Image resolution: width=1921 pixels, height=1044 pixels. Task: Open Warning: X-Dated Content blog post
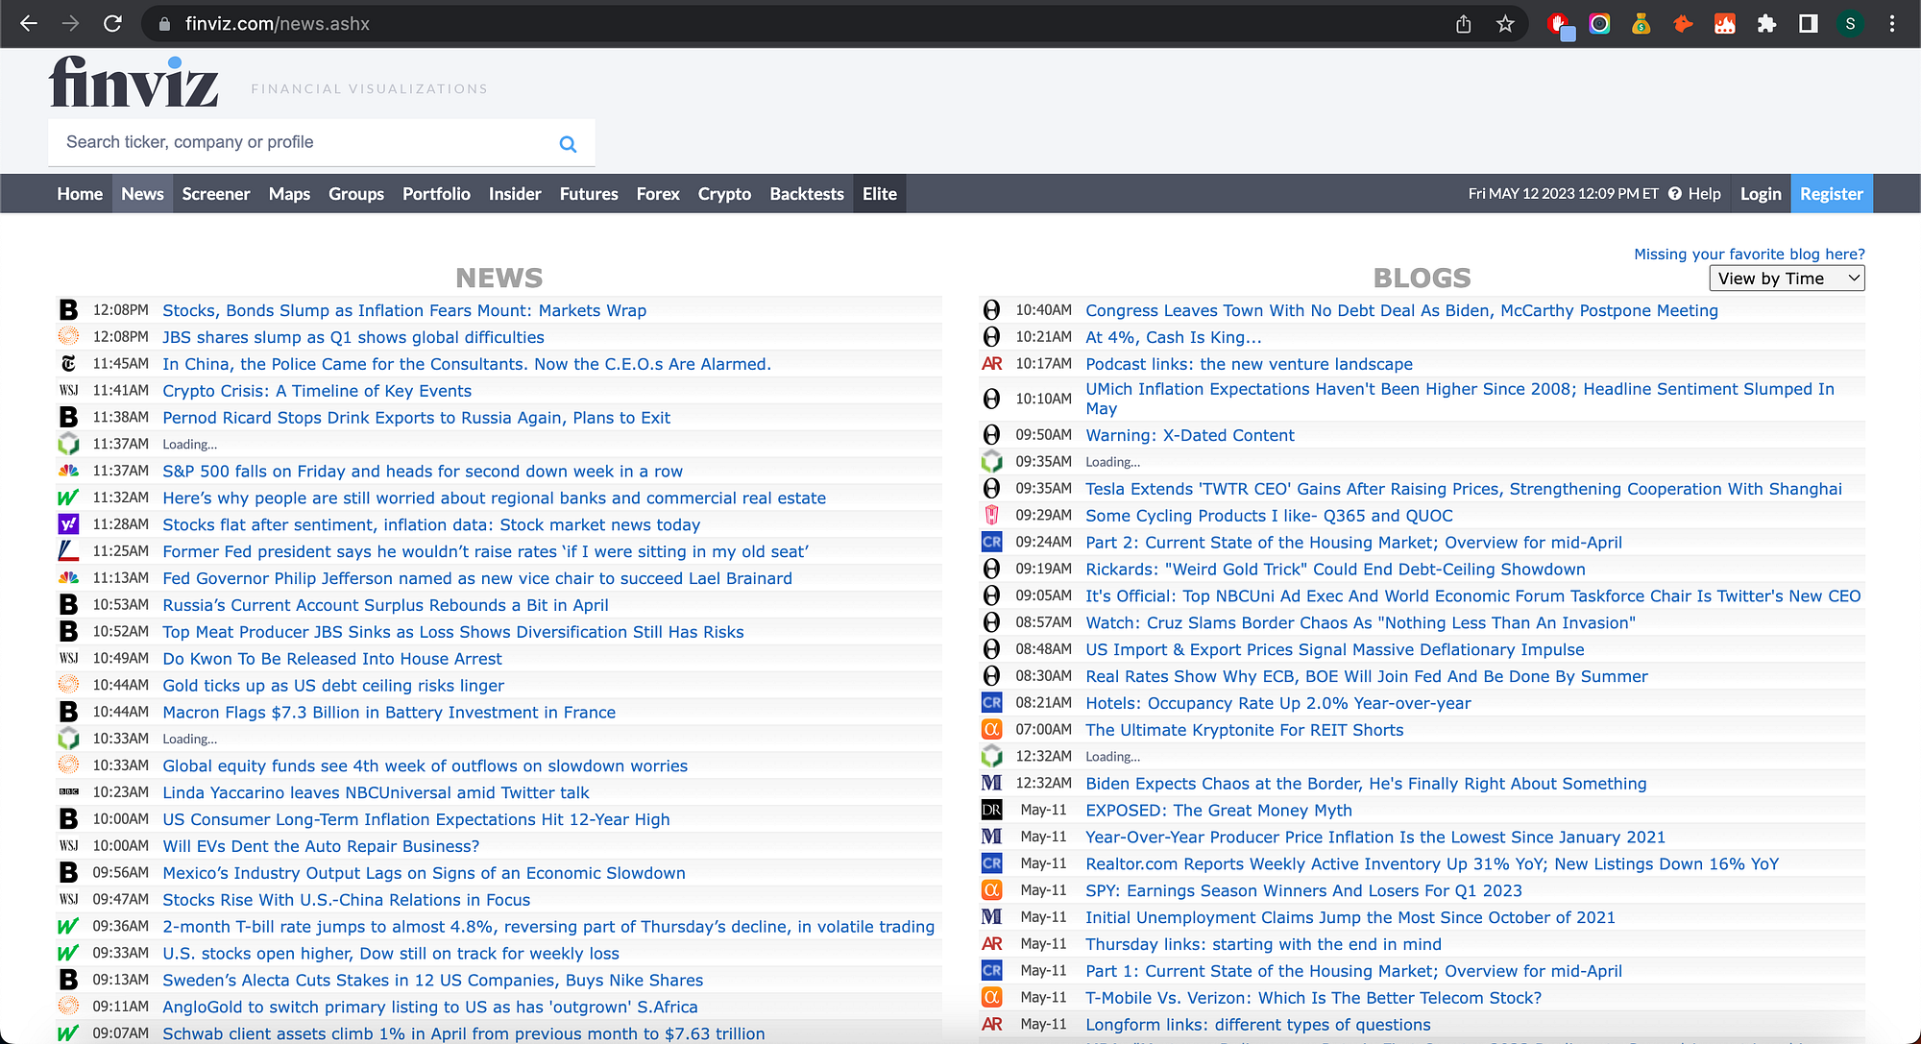[x=1190, y=435]
